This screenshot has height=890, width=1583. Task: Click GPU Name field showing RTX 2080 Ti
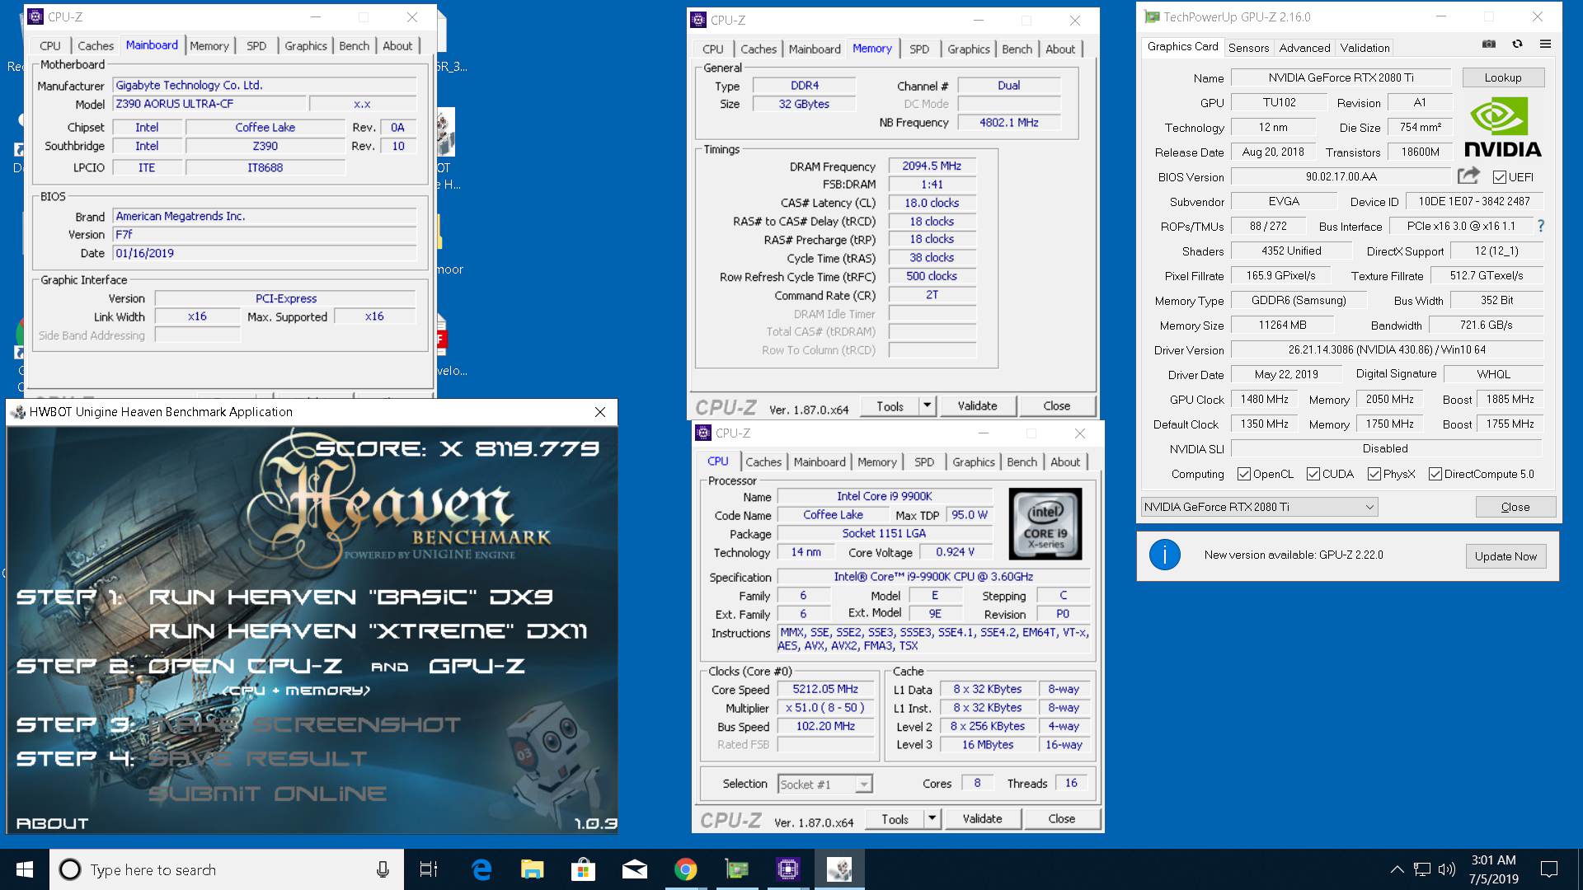click(1341, 77)
